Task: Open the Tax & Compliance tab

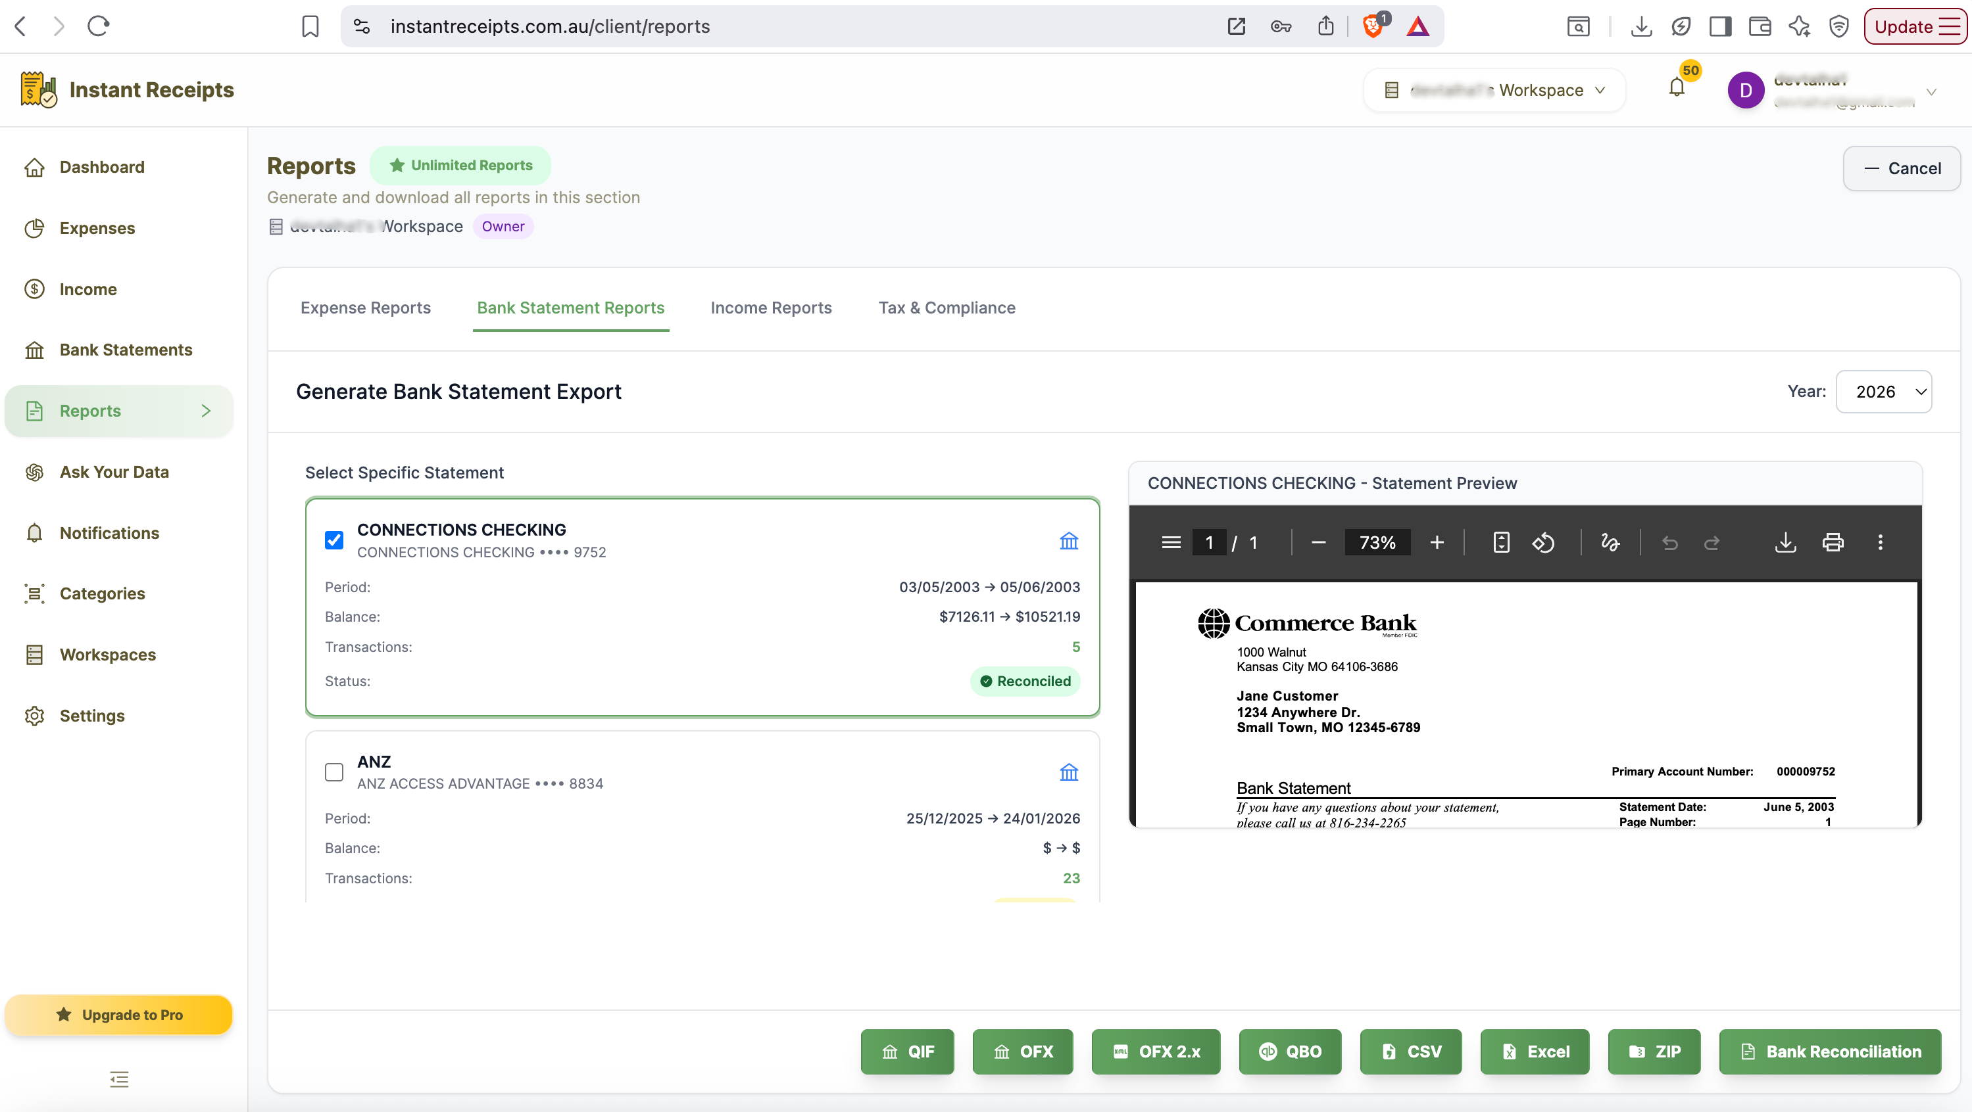Action: click(x=947, y=308)
